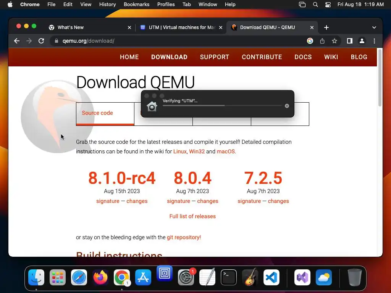Open App Store from the Dock
Viewport: 391px width, 293px height.
coord(143,277)
